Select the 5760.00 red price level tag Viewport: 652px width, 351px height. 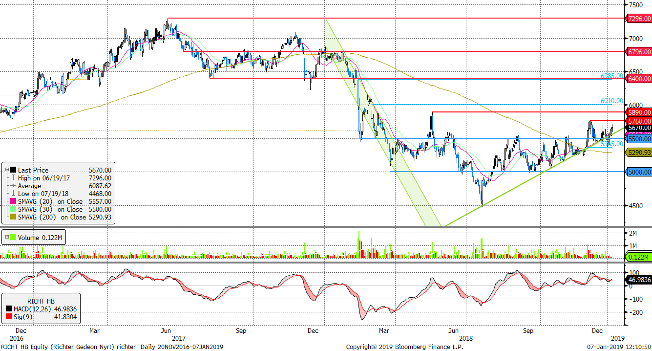click(639, 121)
